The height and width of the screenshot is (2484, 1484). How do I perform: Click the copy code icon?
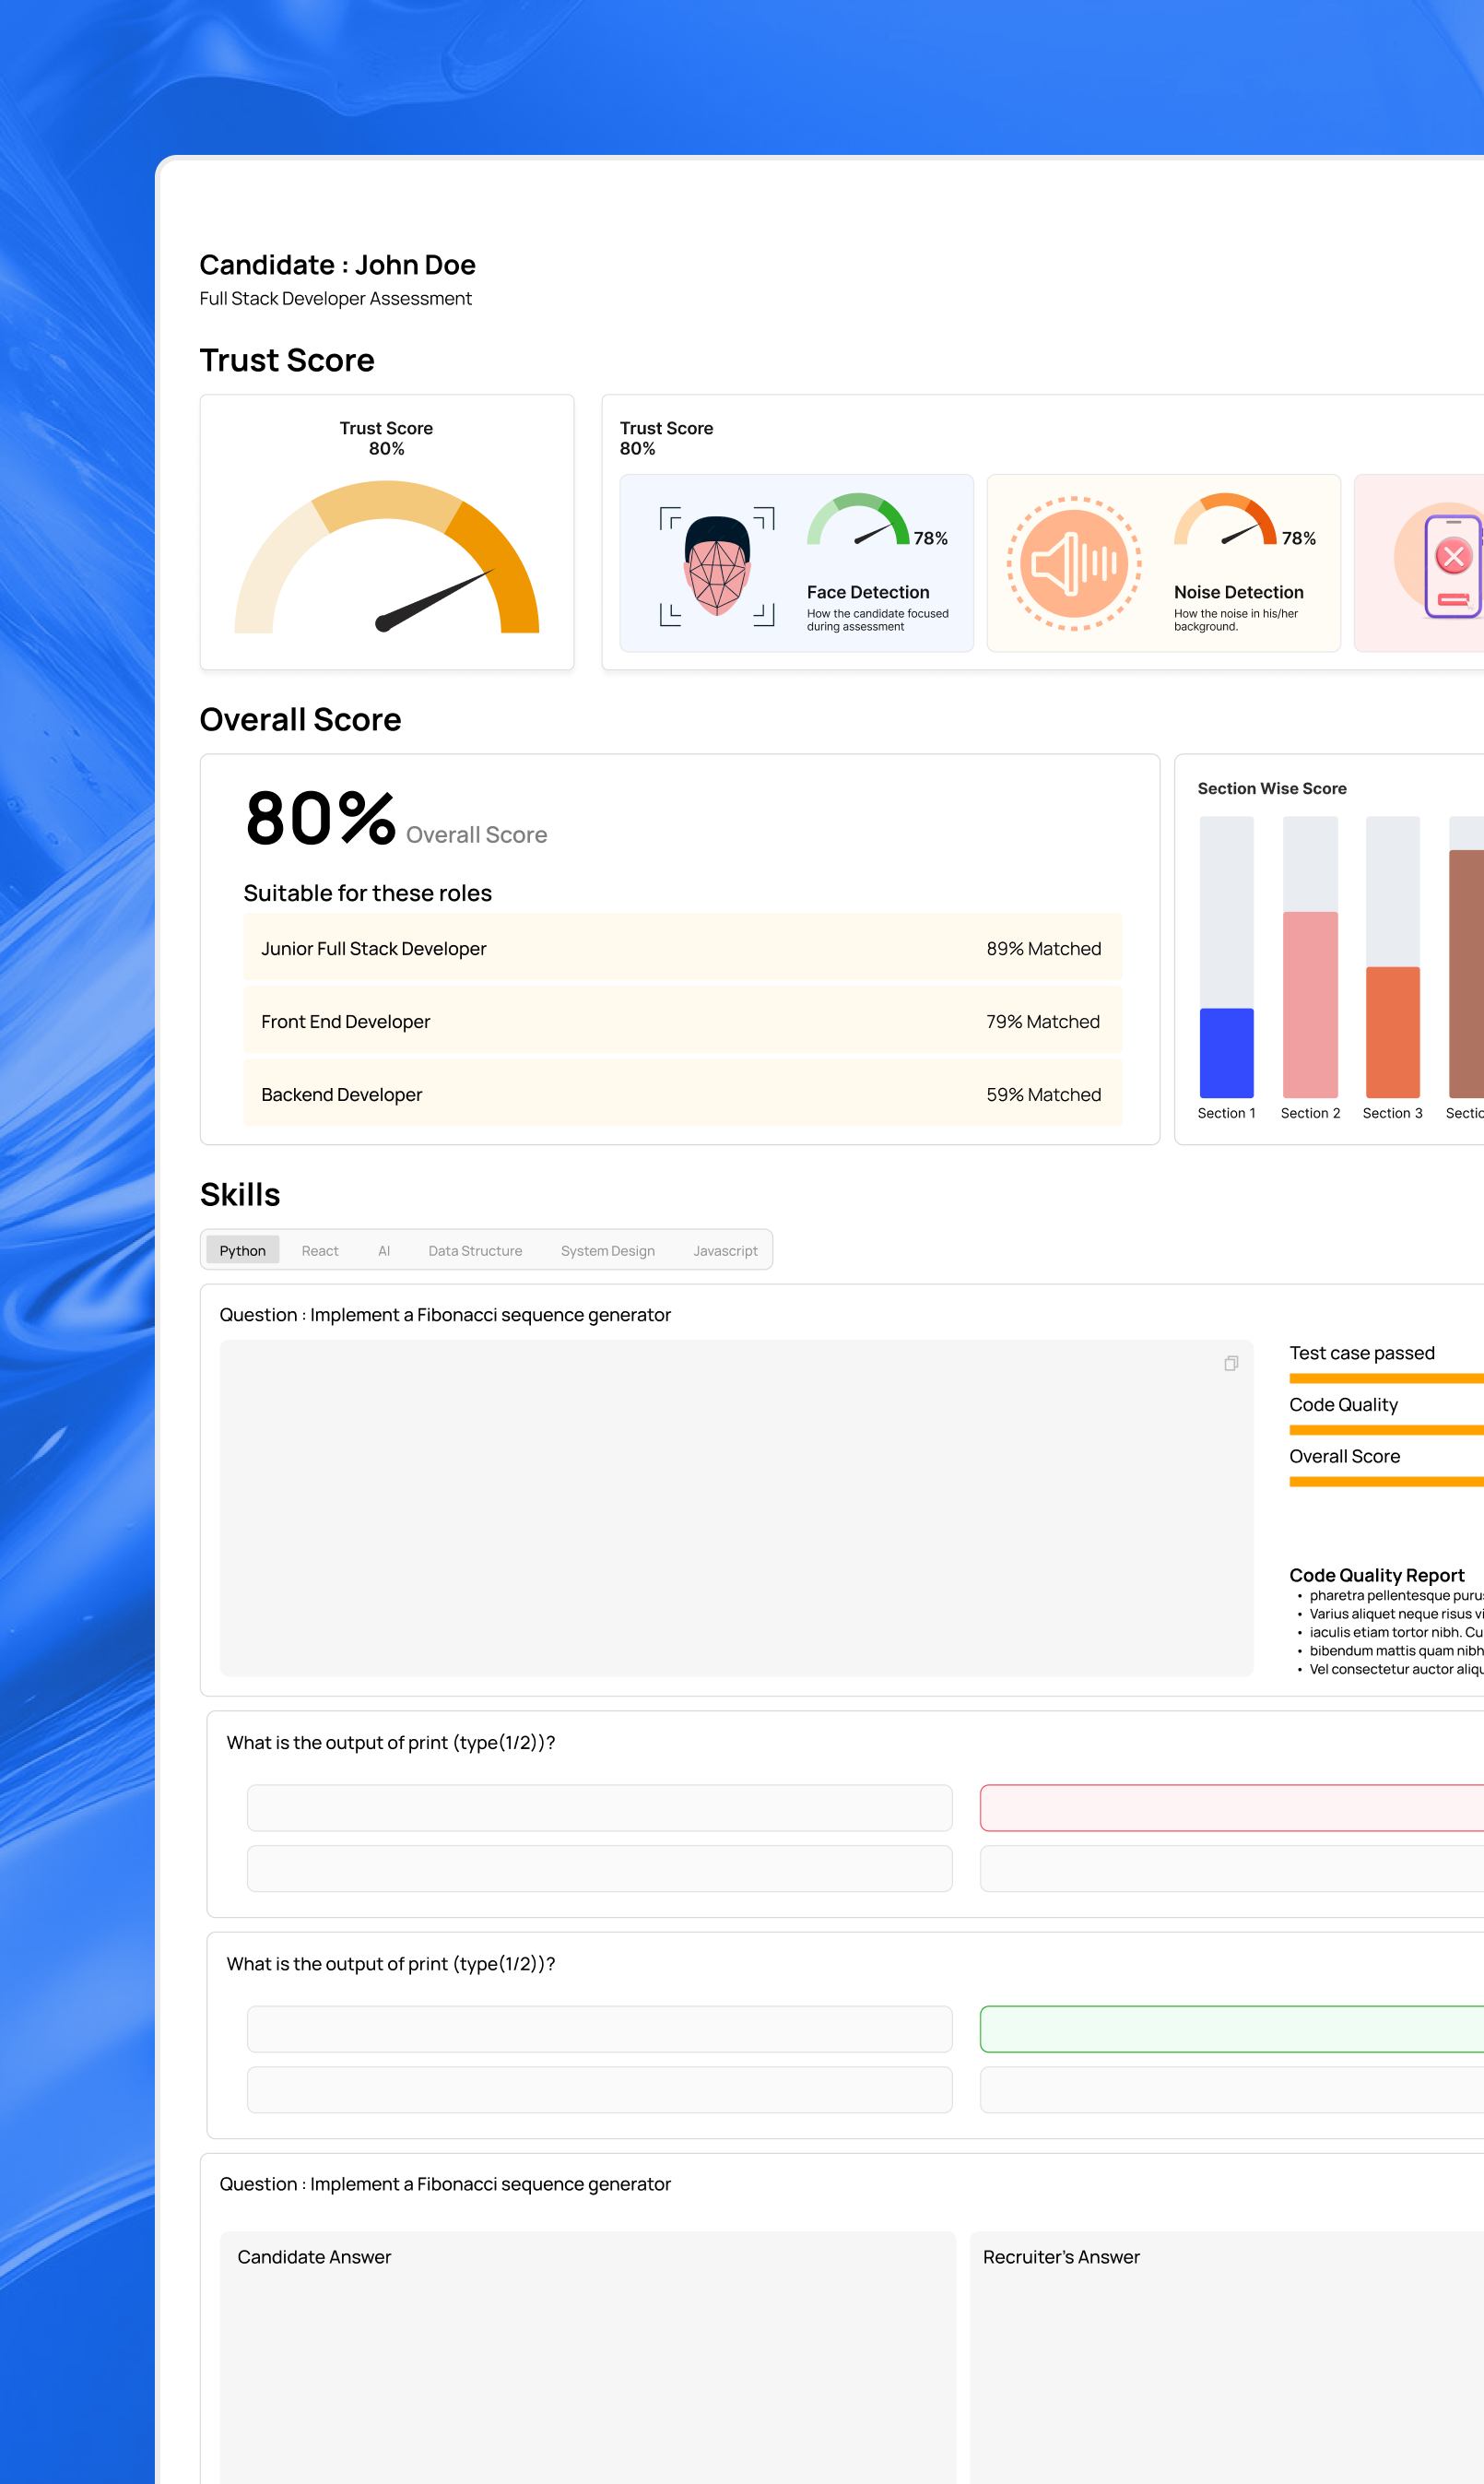click(x=1231, y=1363)
